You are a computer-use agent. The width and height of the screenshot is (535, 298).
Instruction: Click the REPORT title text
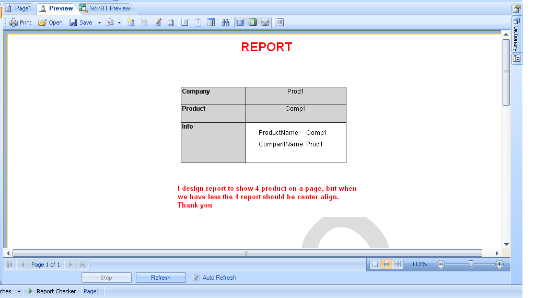267,47
